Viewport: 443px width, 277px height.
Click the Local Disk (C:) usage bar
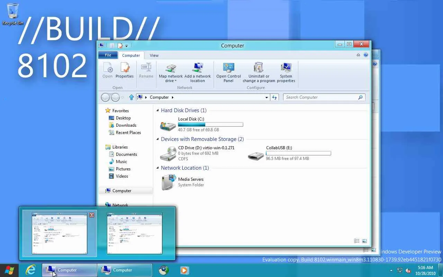point(210,124)
